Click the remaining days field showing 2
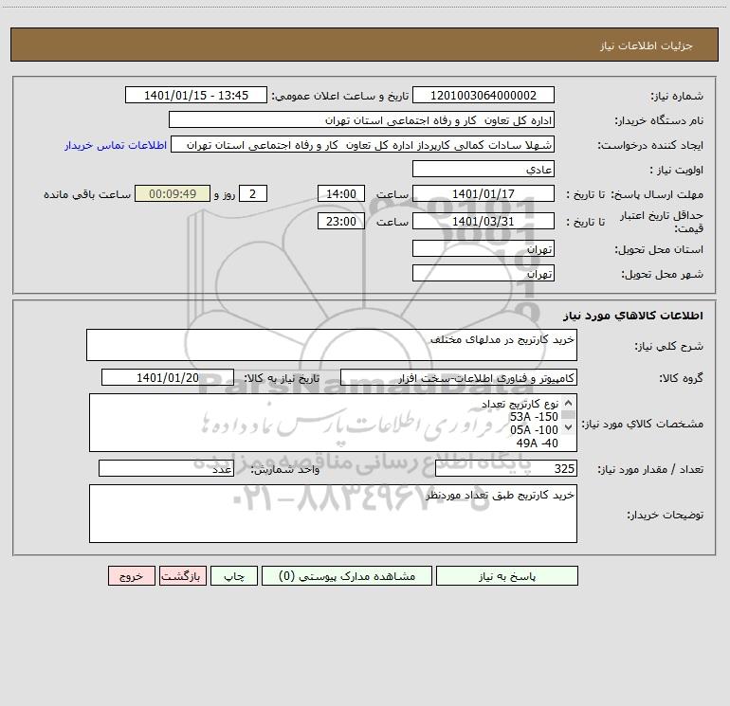Viewport: 730px width, 706px height. [x=253, y=193]
